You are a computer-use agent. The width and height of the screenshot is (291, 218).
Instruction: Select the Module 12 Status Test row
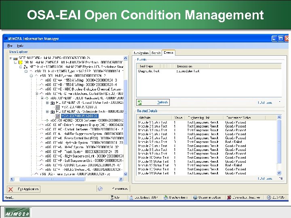pyautogui.click(x=207, y=166)
